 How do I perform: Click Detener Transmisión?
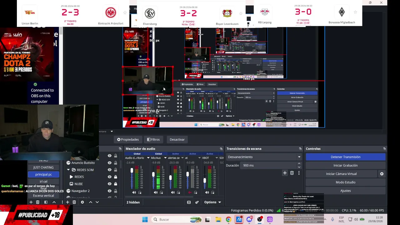coord(346,157)
